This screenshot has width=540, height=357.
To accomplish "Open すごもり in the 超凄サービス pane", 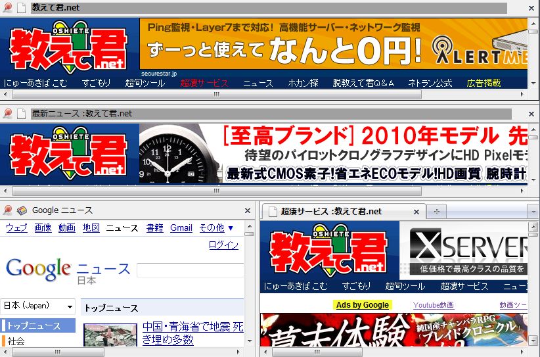I will point(356,287).
